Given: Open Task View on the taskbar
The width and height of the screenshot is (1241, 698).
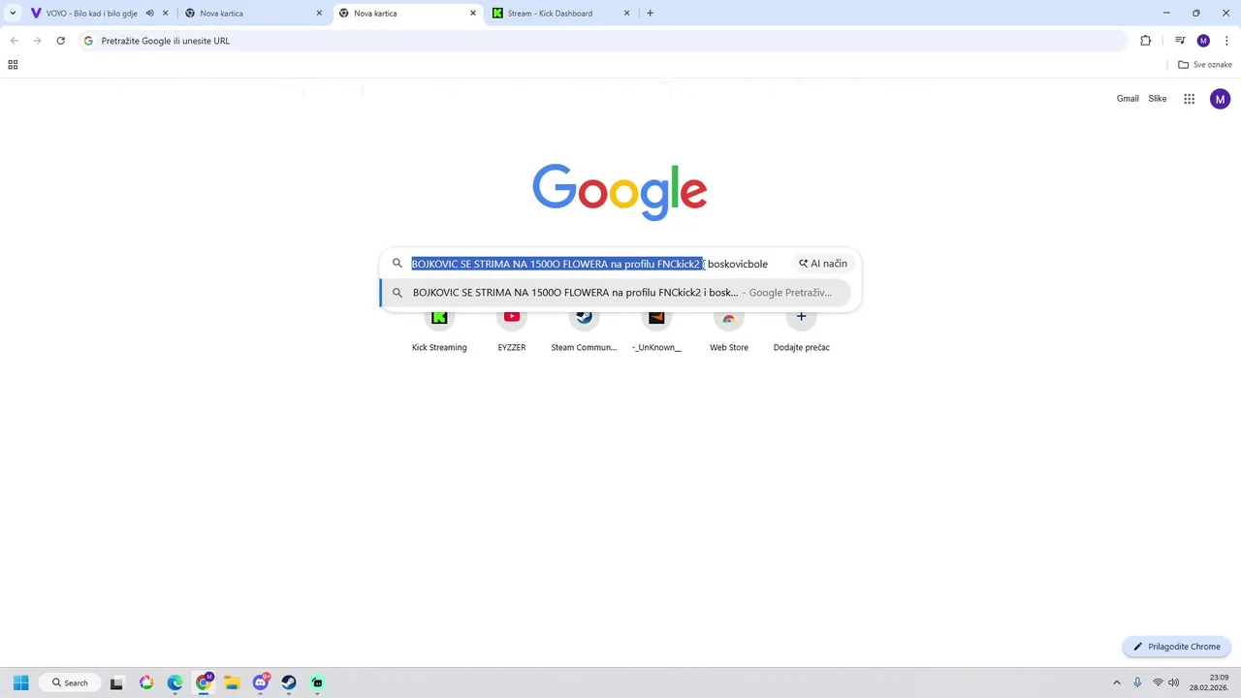Looking at the screenshot, I should [x=117, y=682].
